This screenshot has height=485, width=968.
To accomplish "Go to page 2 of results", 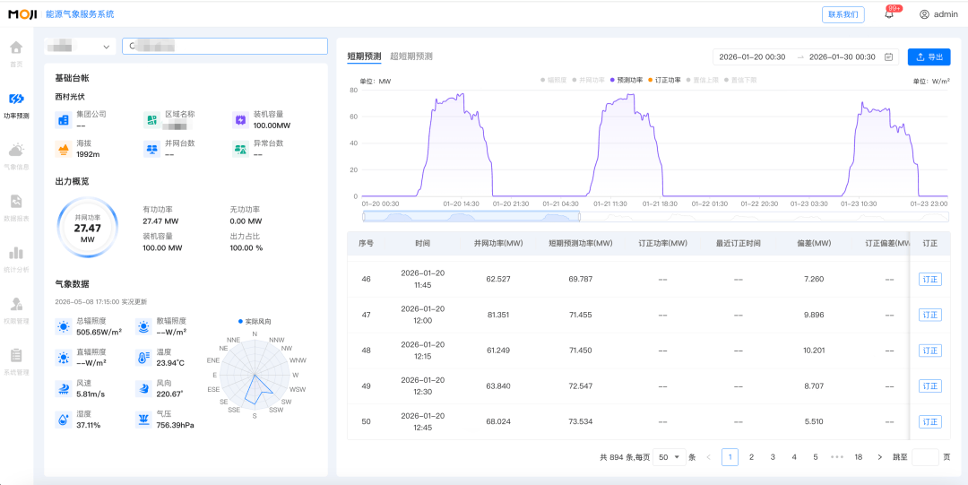I will tap(751, 457).
